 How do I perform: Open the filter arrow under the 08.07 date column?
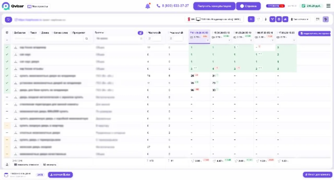click(x=272, y=40)
